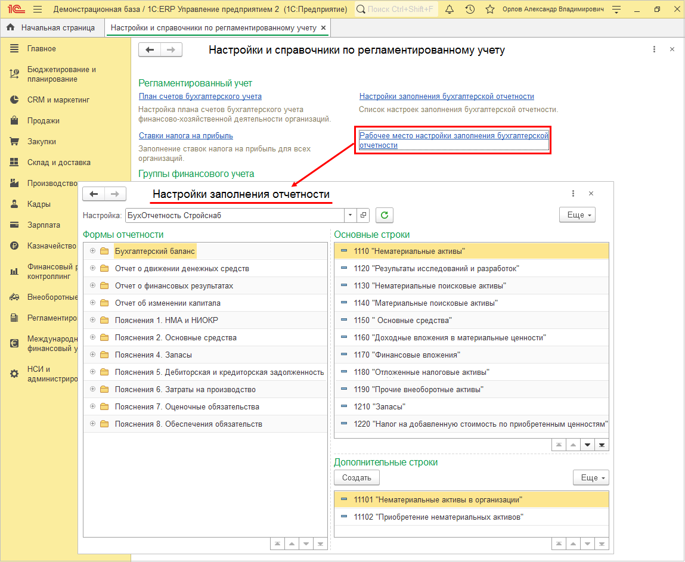Open the Закупки section in sidebar

point(41,142)
